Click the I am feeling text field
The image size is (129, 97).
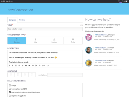click(65, 75)
